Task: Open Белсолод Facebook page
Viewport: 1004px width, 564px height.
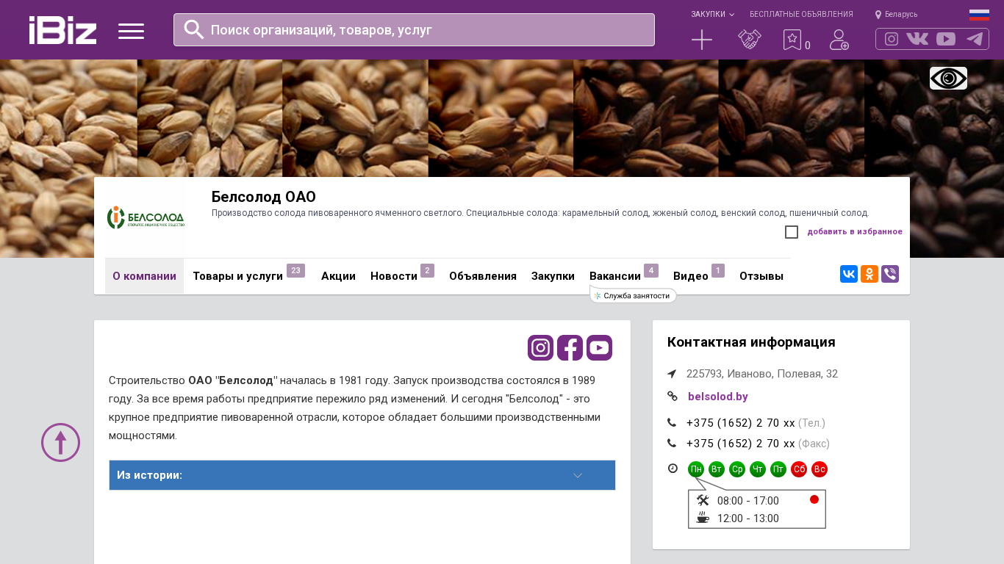Action: [570, 347]
